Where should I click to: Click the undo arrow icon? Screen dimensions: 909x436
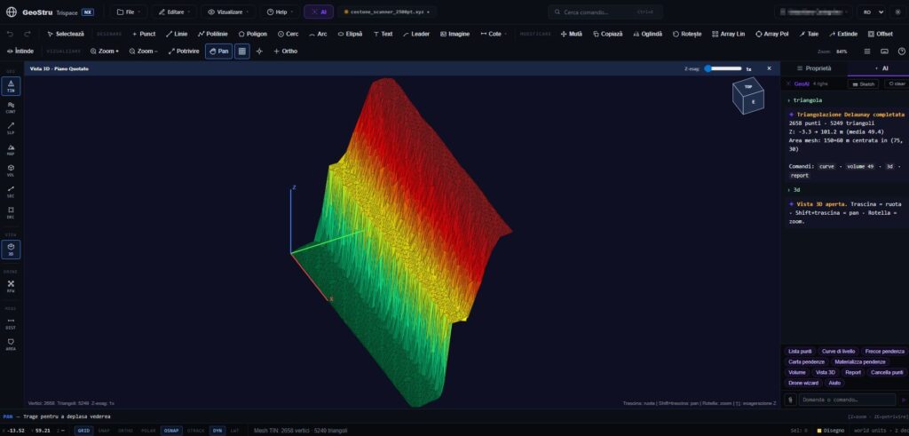(x=10, y=35)
